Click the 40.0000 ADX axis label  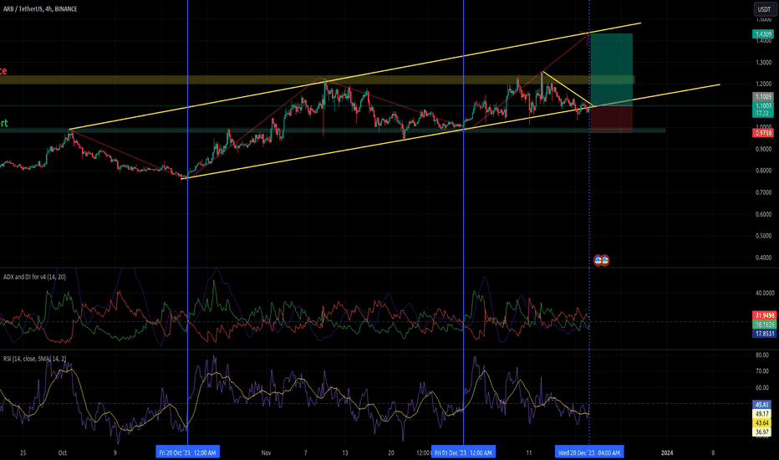(x=765, y=293)
